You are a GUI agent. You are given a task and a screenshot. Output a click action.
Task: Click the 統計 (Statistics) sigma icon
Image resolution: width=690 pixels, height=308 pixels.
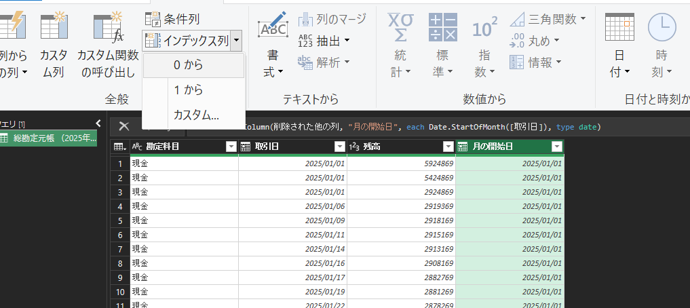(400, 28)
